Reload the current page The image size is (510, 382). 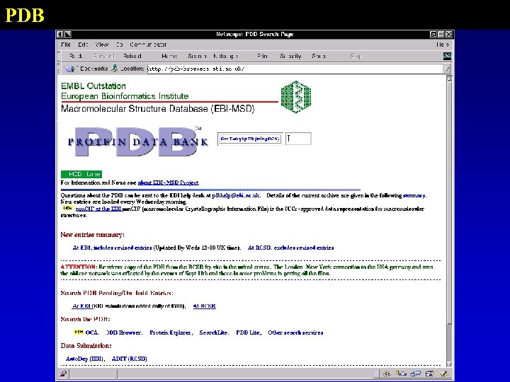click(132, 56)
